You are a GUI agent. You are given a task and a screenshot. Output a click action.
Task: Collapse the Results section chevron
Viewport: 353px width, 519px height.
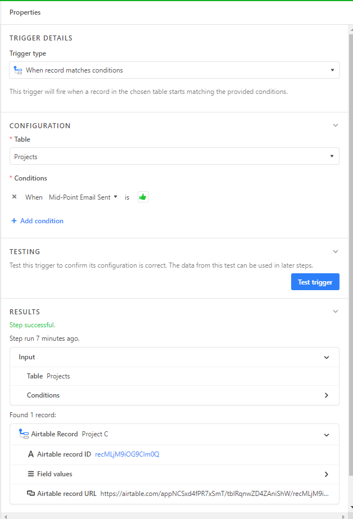tap(336, 312)
